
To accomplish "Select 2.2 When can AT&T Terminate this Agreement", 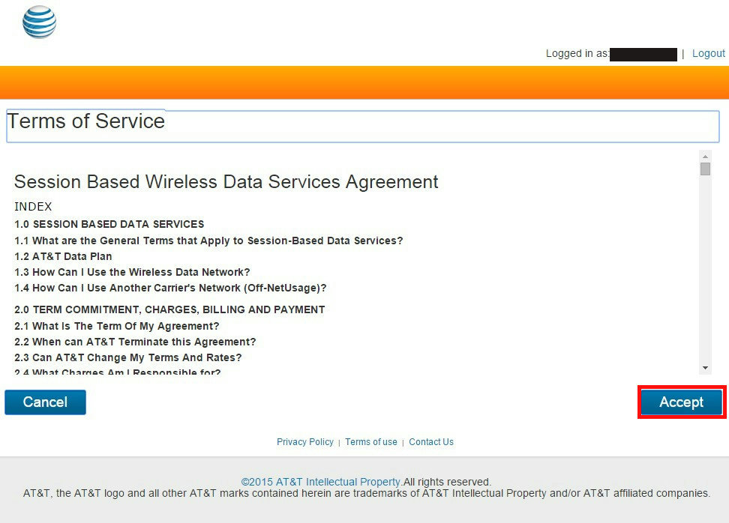I will click(x=135, y=342).
